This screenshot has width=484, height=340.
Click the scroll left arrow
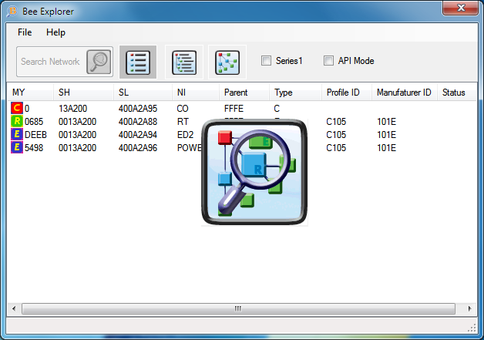click(x=14, y=308)
